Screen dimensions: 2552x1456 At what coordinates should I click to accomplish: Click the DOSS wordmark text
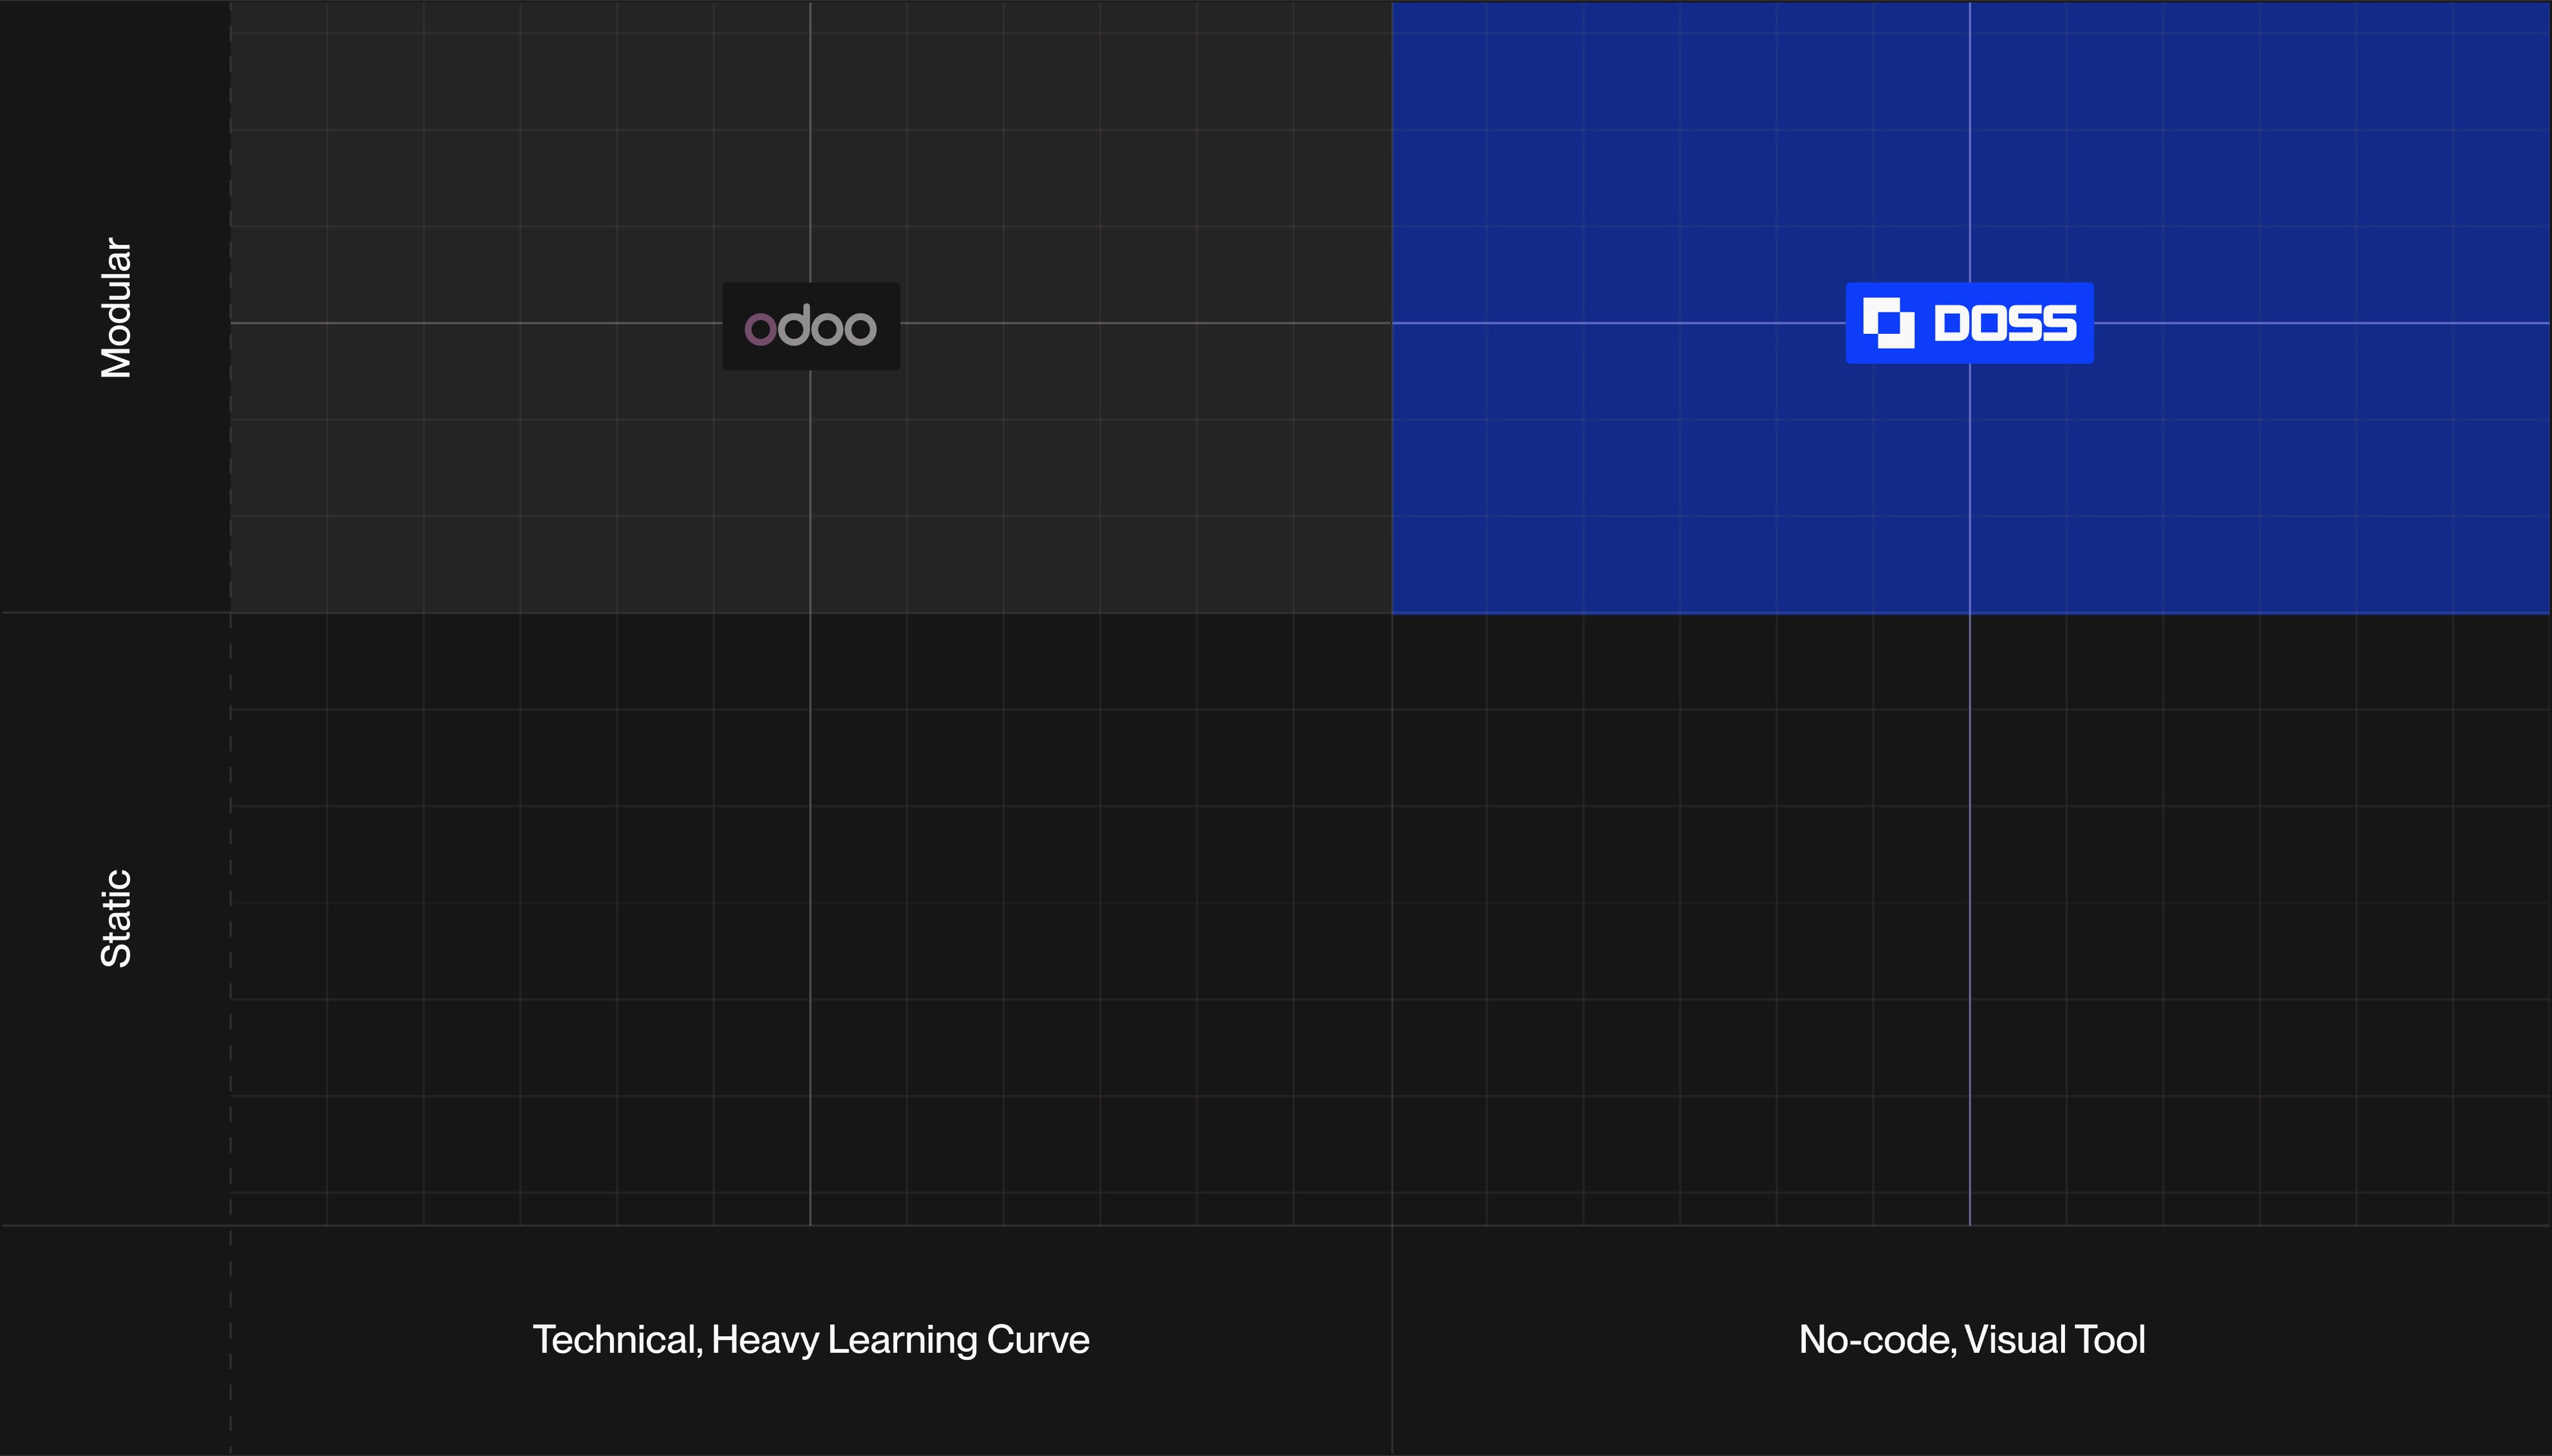click(x=2005, y=323)
